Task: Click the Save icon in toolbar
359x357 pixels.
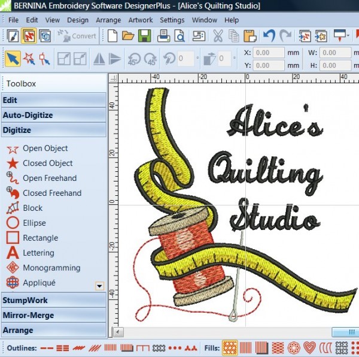Action: 144,36
